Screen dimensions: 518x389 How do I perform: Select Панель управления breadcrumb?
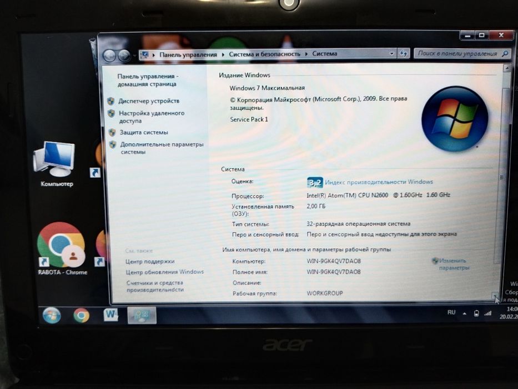click(188, 54)
